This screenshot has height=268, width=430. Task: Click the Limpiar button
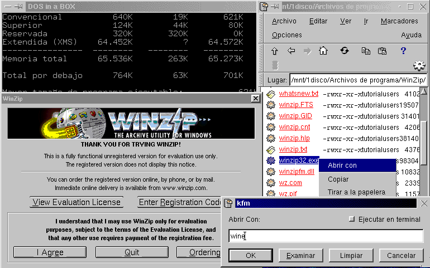click(351, 255)
